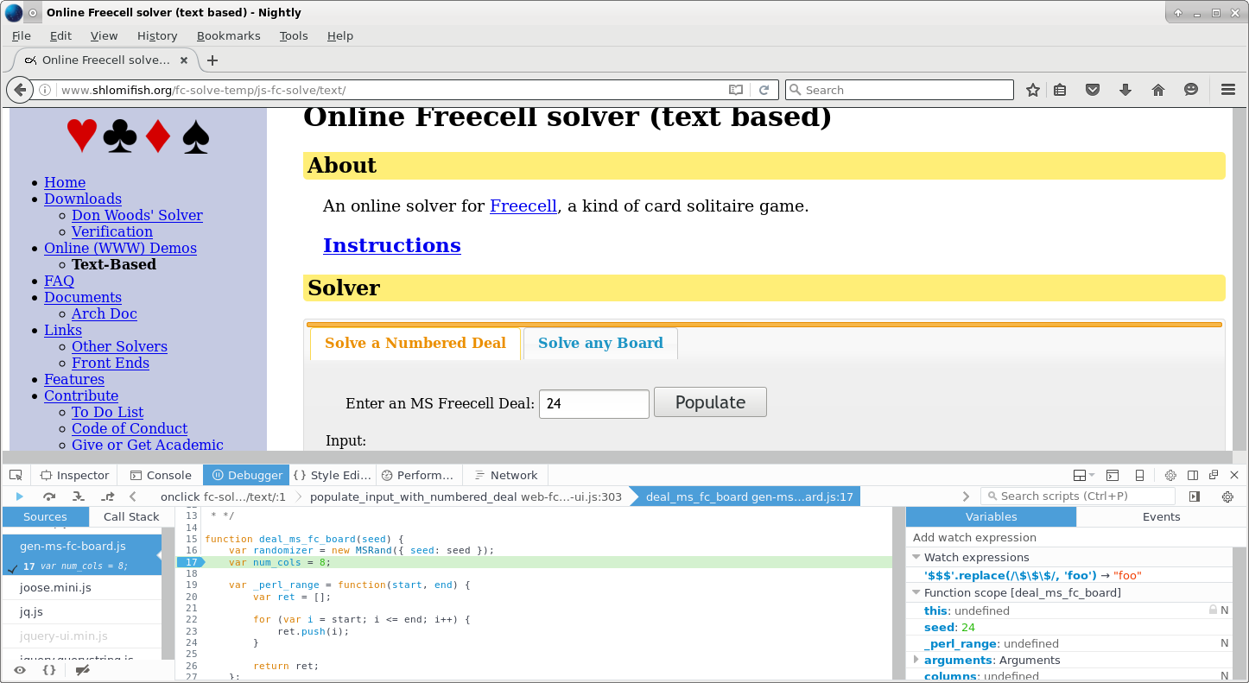Close the developer tools panel

[x=1234, y=475]
